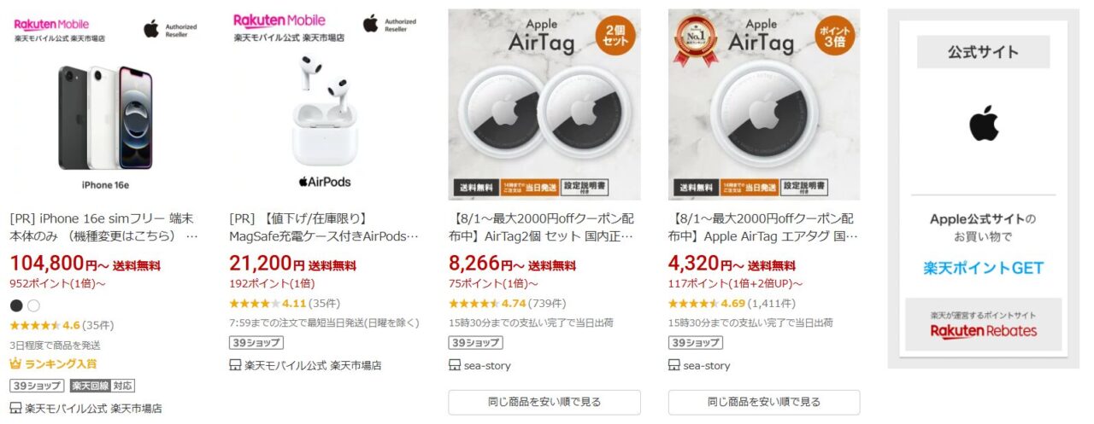Click the Apple logo in 公式サイト banner
Viewport: 1094px width, 424px height.
(984, 124)
